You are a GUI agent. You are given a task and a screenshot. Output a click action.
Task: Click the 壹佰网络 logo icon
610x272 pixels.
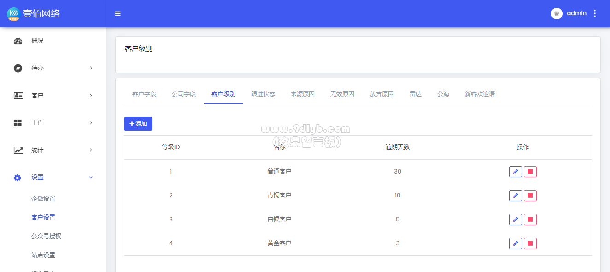point(13,14)
